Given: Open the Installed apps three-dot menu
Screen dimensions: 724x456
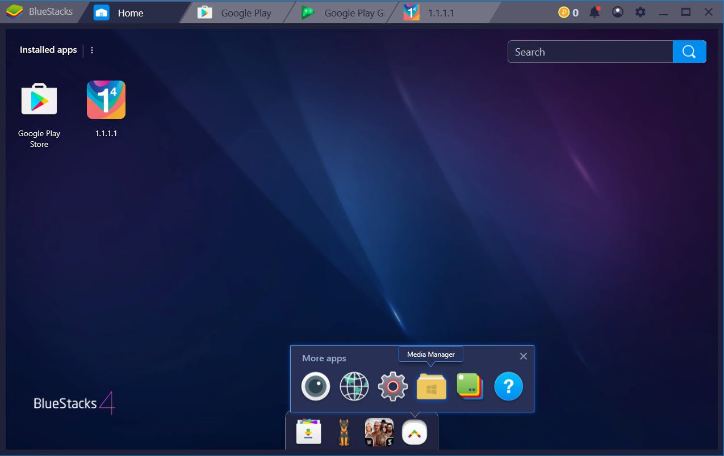Looking at the screenshot, I should 92,50.
